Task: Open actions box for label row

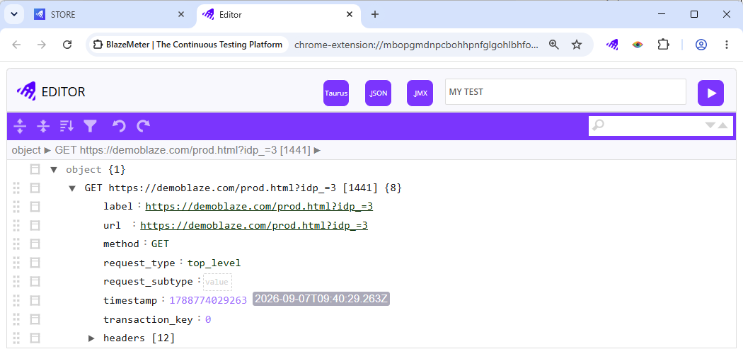Action: 35,207
